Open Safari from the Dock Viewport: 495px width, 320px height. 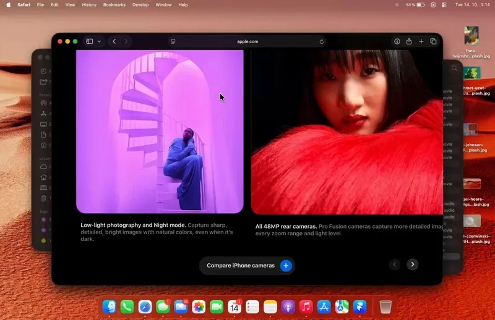(x=145, y=307)
